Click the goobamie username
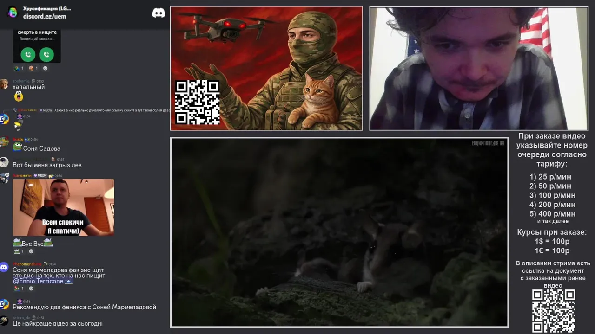This screenshot has height=334, width=595. 21,81
